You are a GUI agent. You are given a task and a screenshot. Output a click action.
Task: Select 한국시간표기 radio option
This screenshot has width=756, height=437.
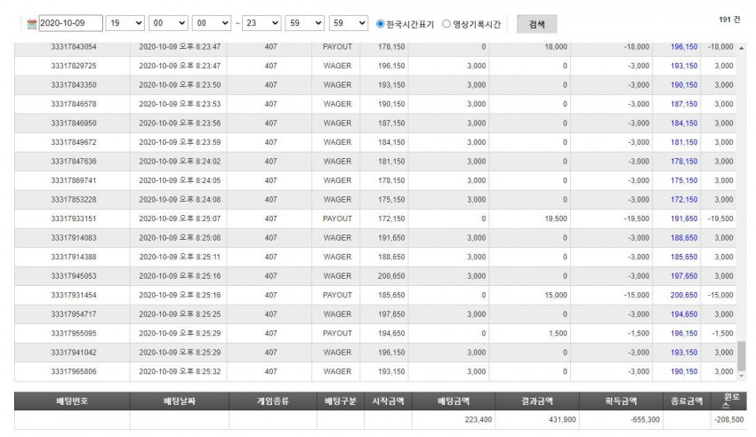click(381, 24)
